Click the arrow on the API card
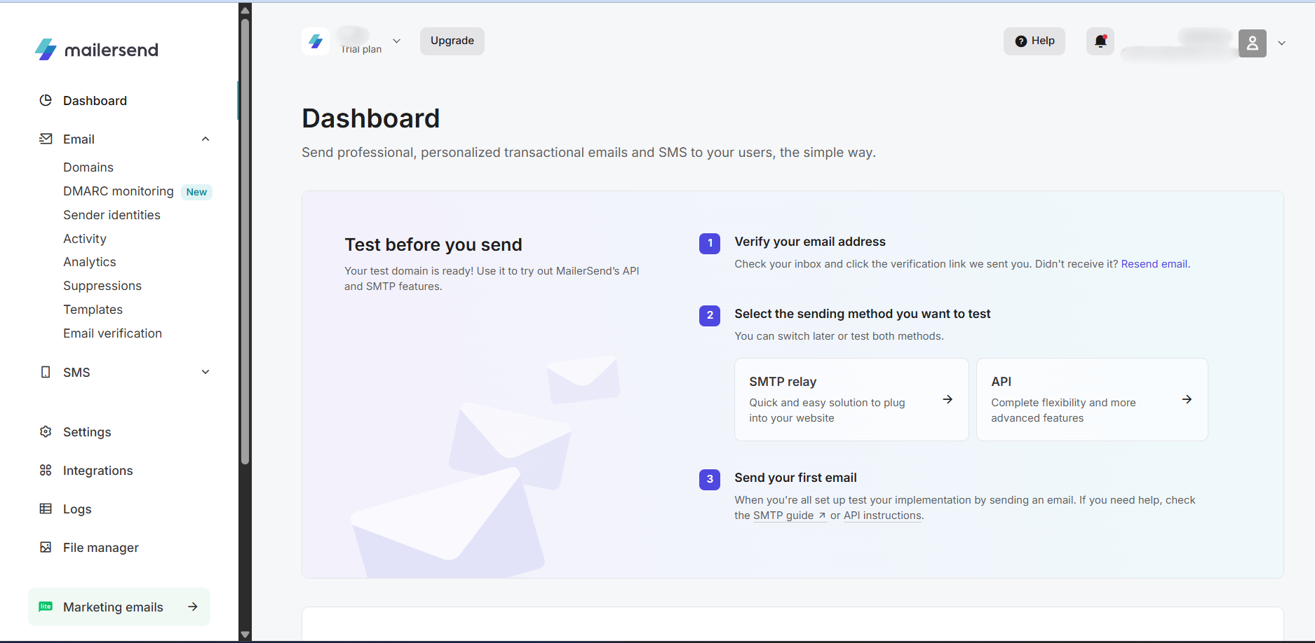1315x643 pixels. tap(1187, 399)
